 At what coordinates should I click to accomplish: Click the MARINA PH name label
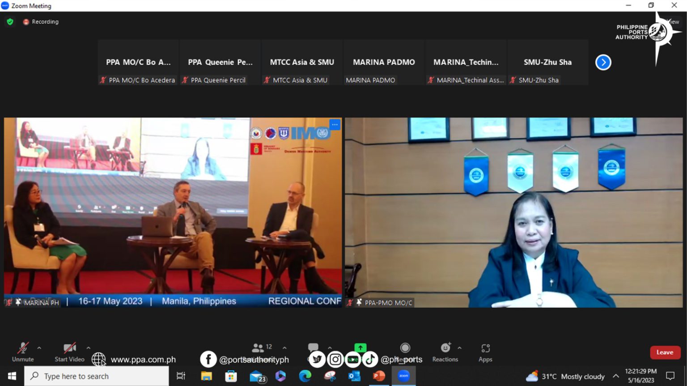click(x=41, y=303)
